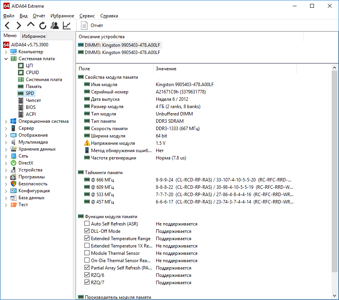The image size is (339, 300).
Task: Click the up-level arrow toolbar icon
Action: tap(31, 24)
